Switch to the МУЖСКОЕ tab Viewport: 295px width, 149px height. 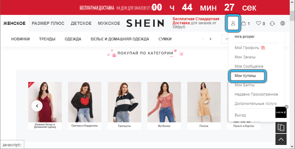(109, 23)
